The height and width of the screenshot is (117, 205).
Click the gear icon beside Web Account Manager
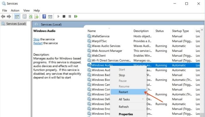89,50
